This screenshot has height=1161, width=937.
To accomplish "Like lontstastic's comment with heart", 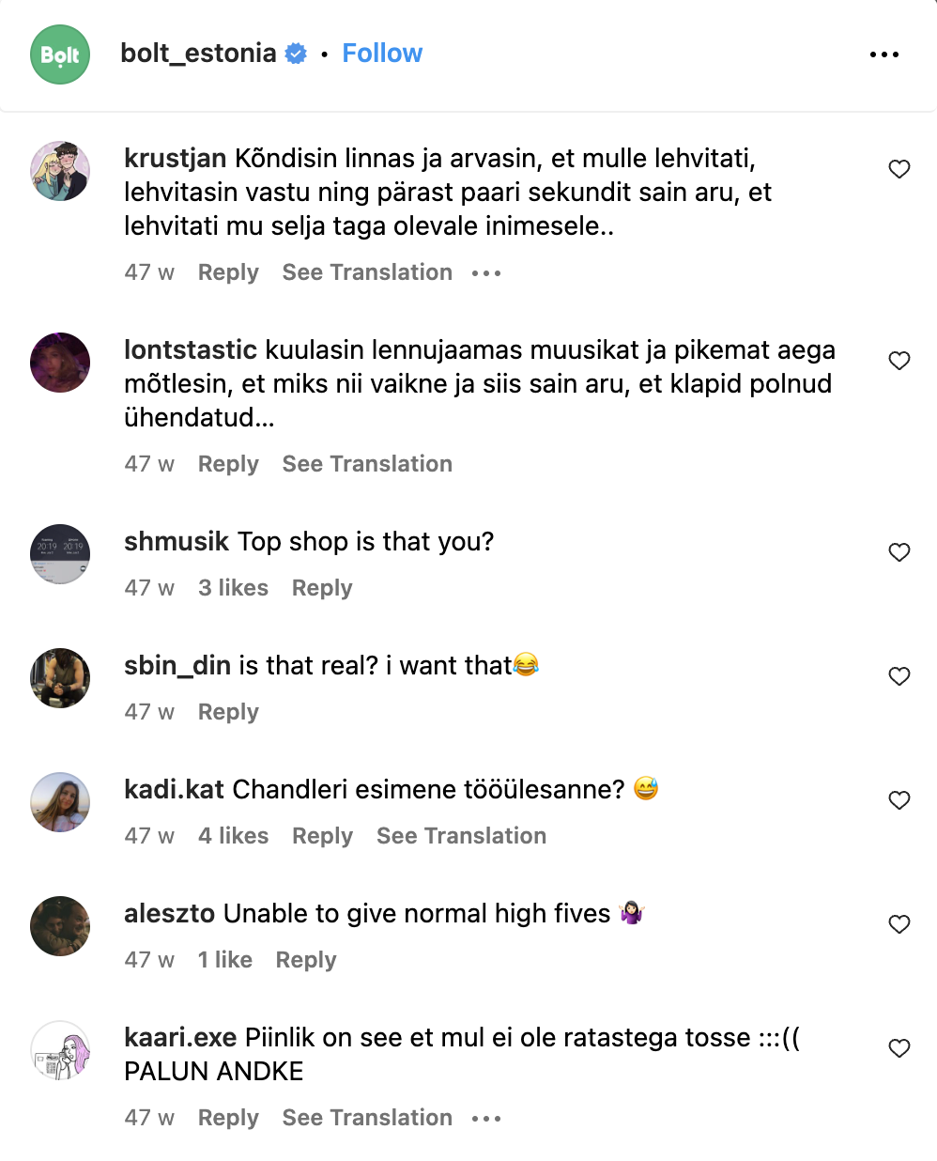I will [899, 361].
